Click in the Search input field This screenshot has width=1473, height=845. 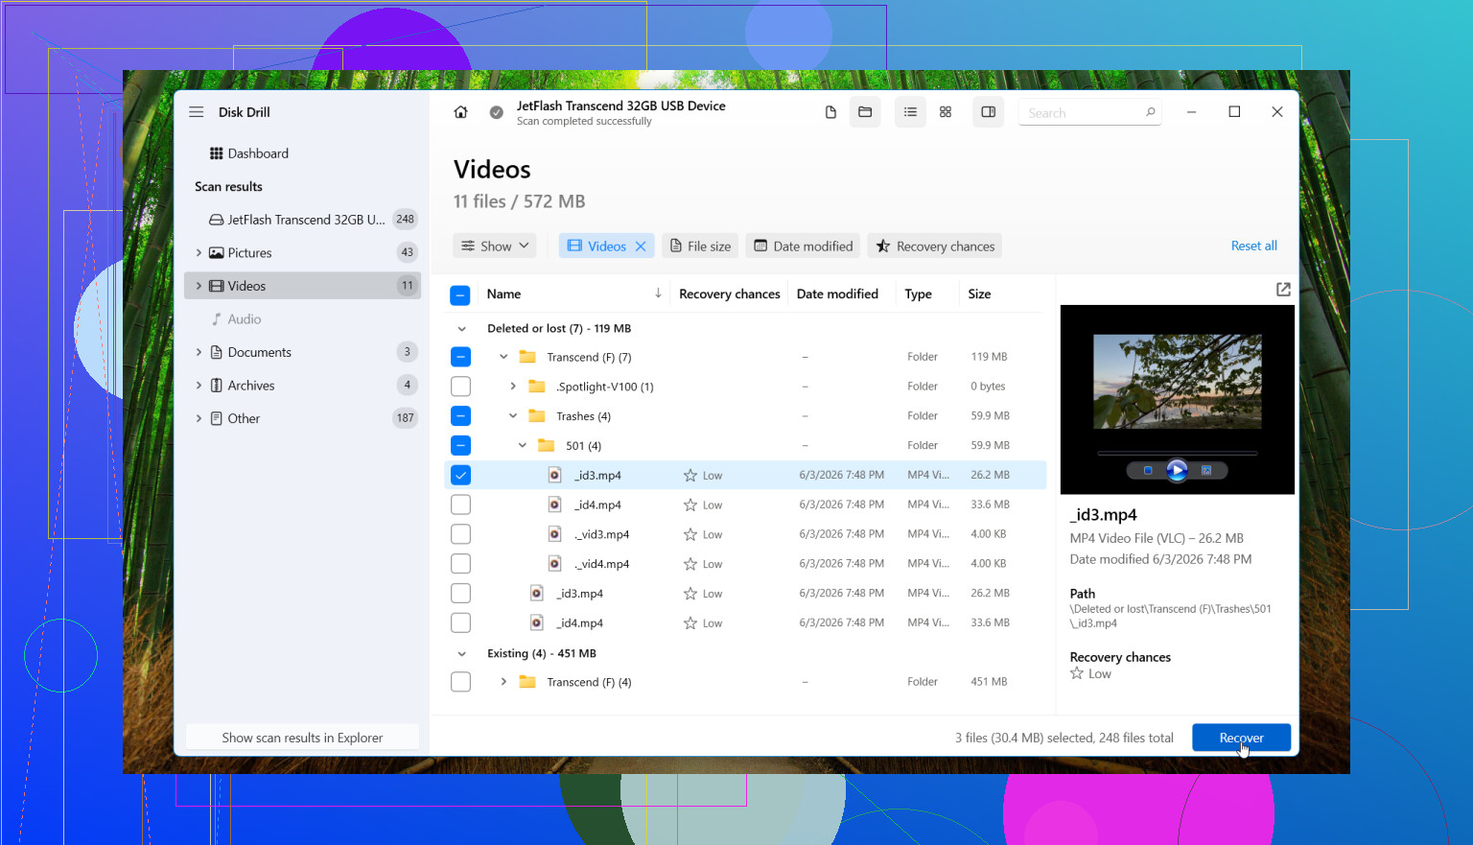pyautogui.click(x=1084, y=112)
